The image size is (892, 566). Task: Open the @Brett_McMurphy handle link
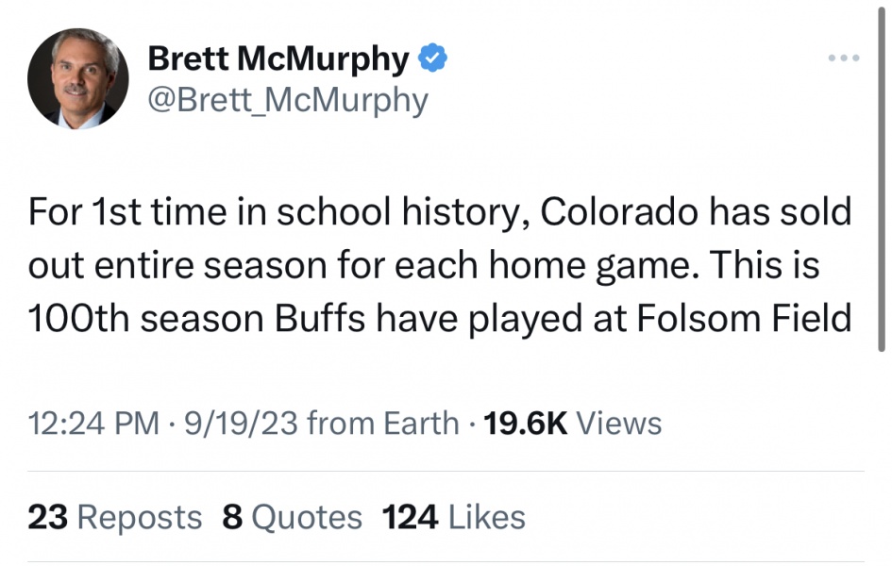[x=288, y=100]
